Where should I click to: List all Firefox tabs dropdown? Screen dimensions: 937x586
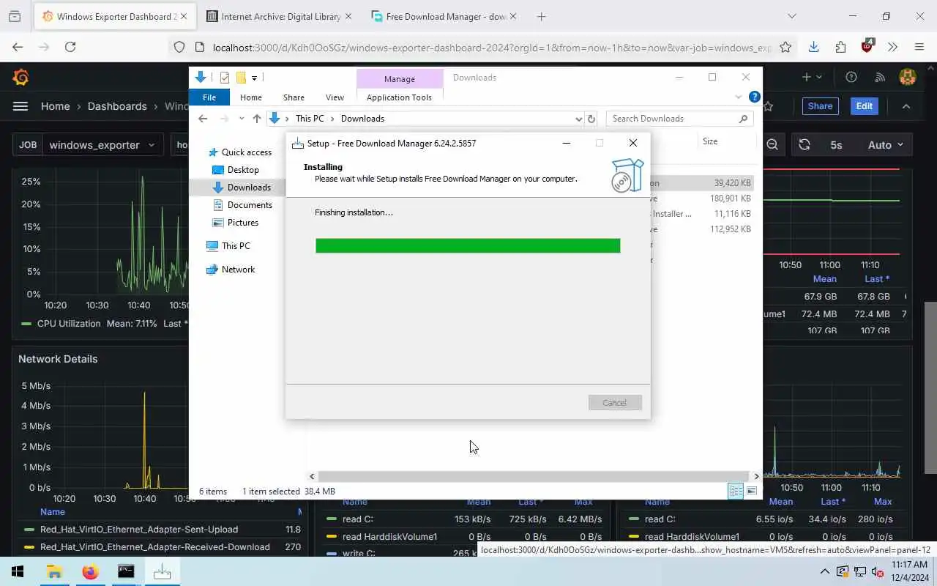tap(791, 16)
